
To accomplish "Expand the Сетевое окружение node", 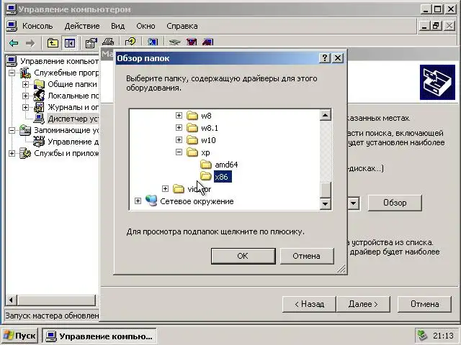I will tap(138, 201).
